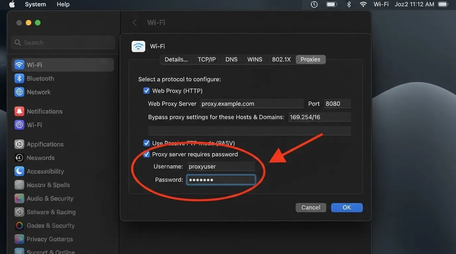
Task: Click the Port field showing 8080
Action: coord(337,104)
